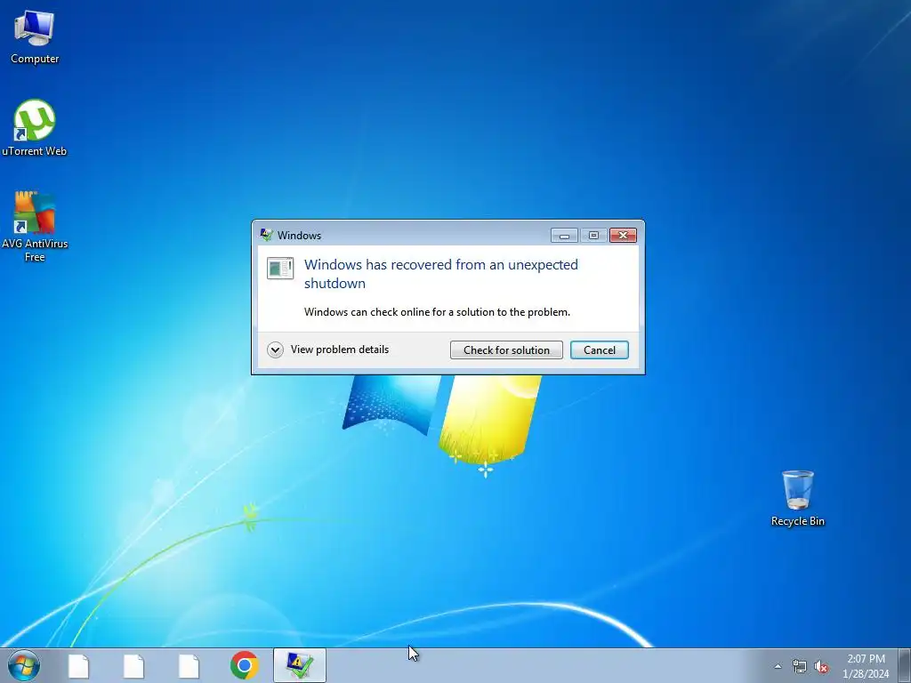Cancel the unexpected shutdown dialog
This screenshot has width=911, height=683.
(x=600, y=350)
